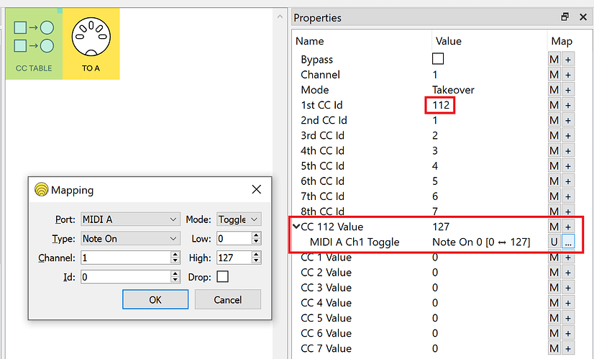
Task: Click the plus button for CC 1 Value
Action: (x=567, y=258)
